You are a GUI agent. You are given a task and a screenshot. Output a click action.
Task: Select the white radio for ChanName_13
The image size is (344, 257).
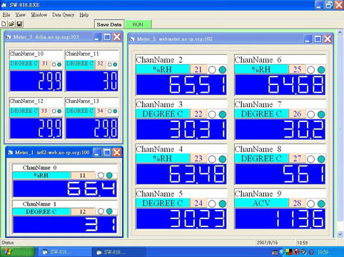pos(109,111)
